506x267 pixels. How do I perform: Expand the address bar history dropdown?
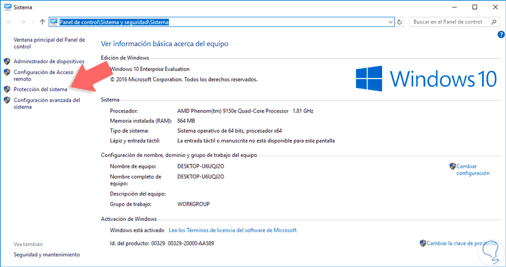390,22
